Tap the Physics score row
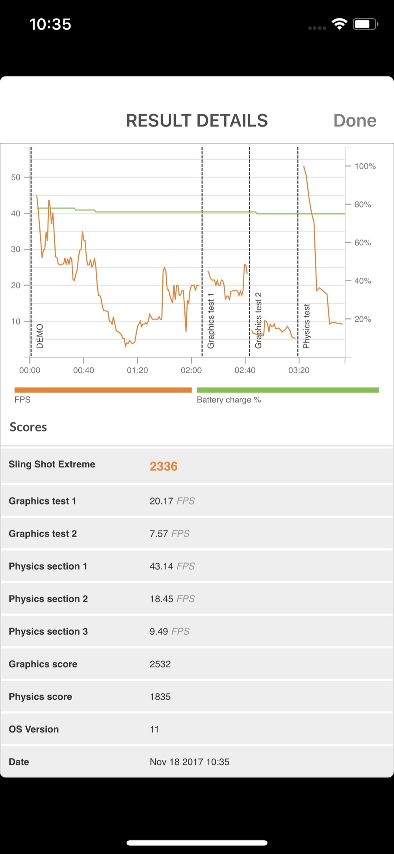 tap(197, 697)
